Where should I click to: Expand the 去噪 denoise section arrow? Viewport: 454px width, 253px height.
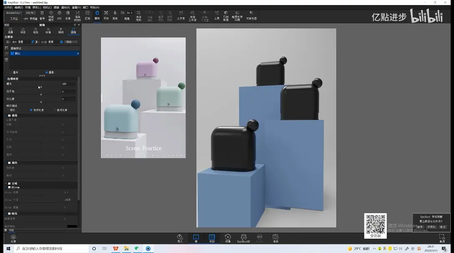tap(6, 184)
